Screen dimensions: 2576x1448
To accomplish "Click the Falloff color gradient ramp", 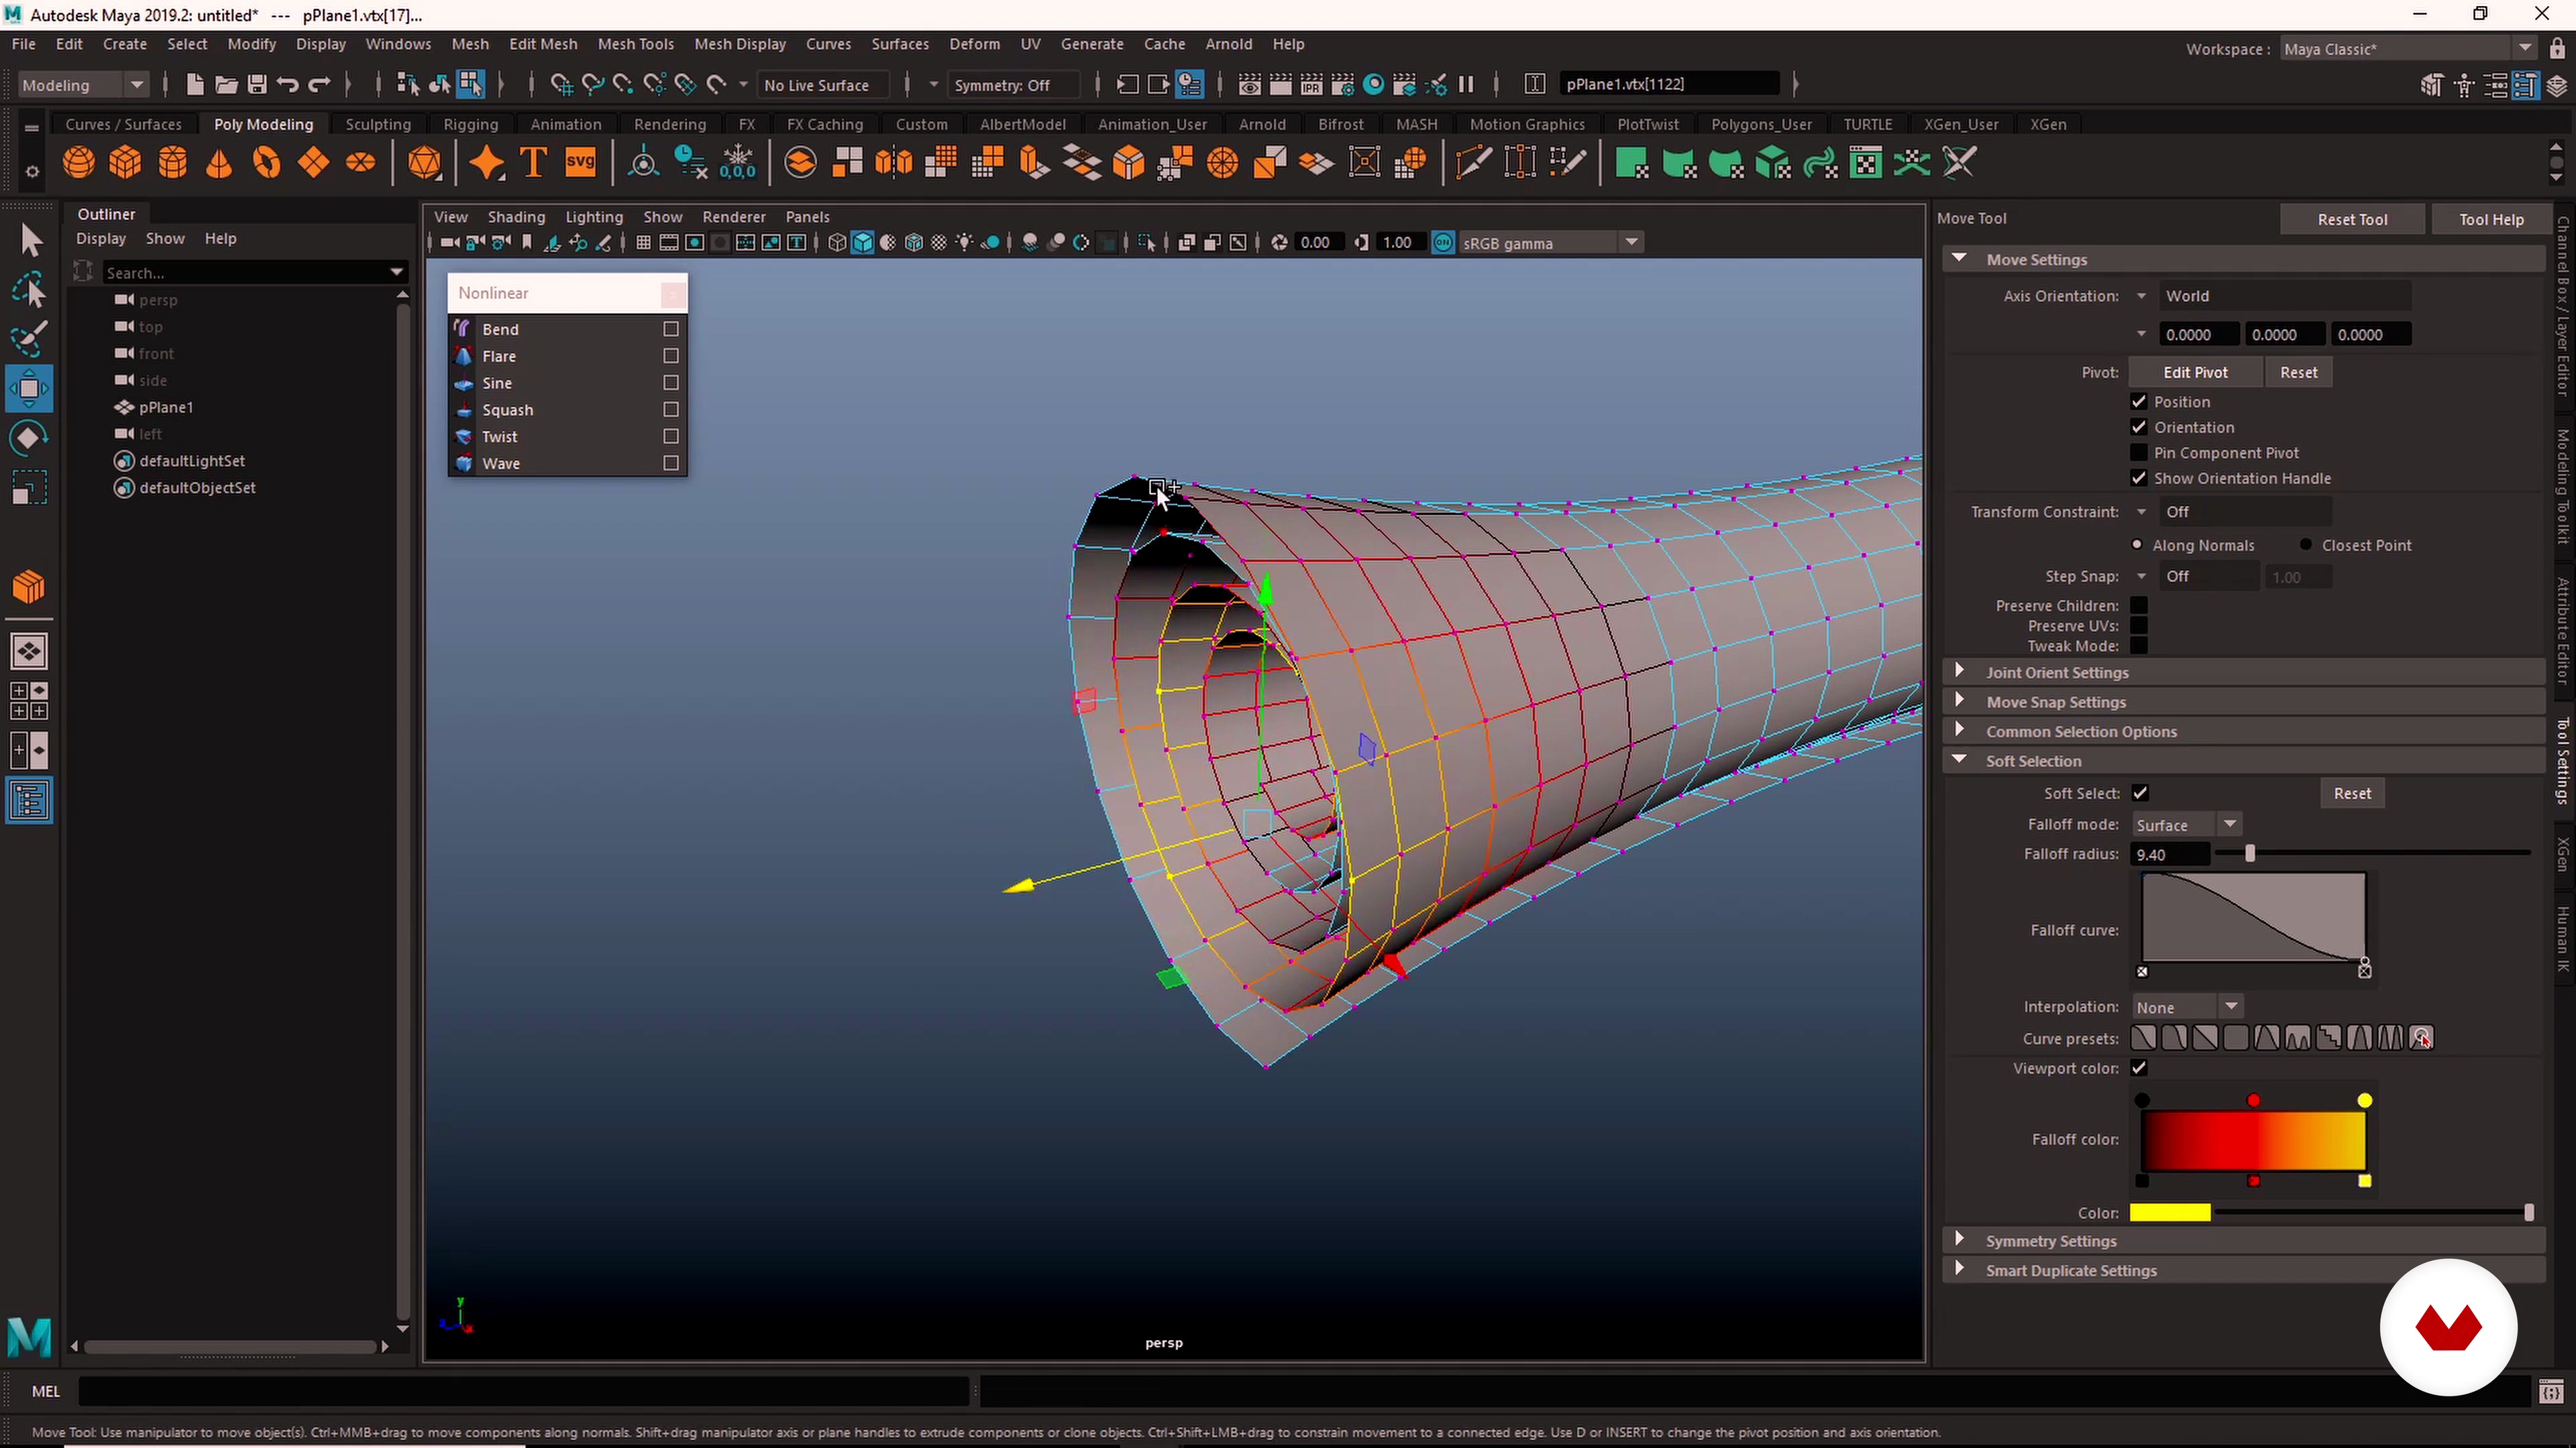I will 2253,1140.
